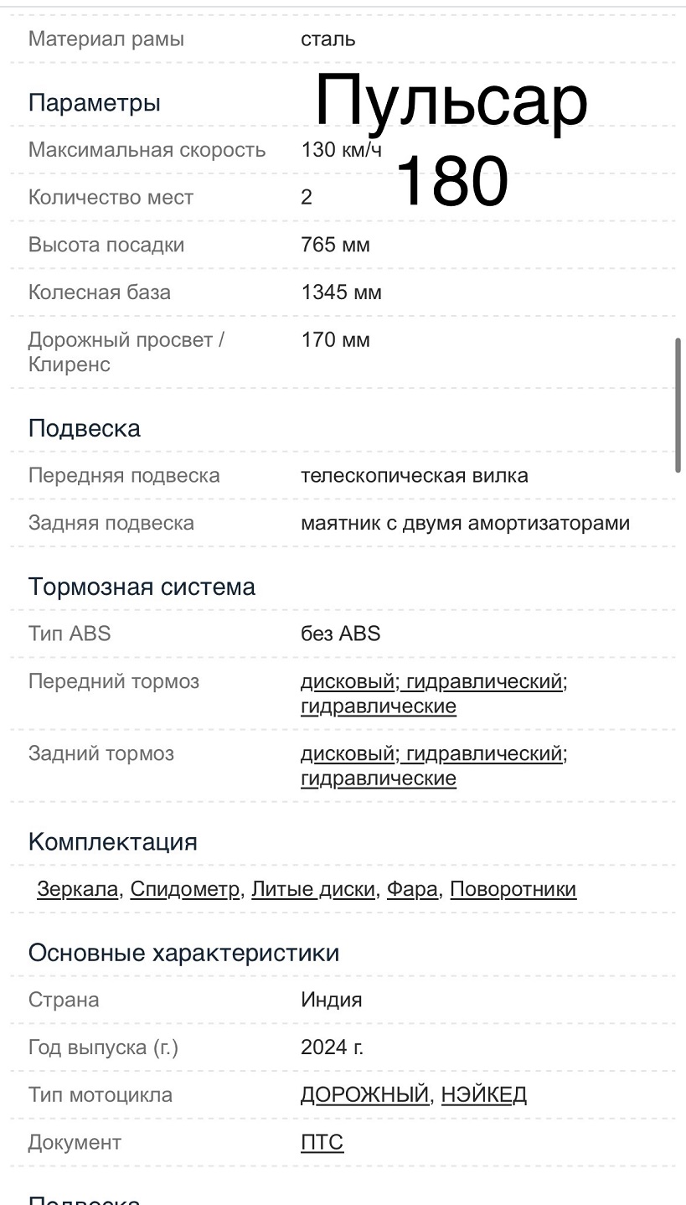686x1205 pixels.
Task: Click the Основные характеристики section heading
Action: tap(183, 953)
